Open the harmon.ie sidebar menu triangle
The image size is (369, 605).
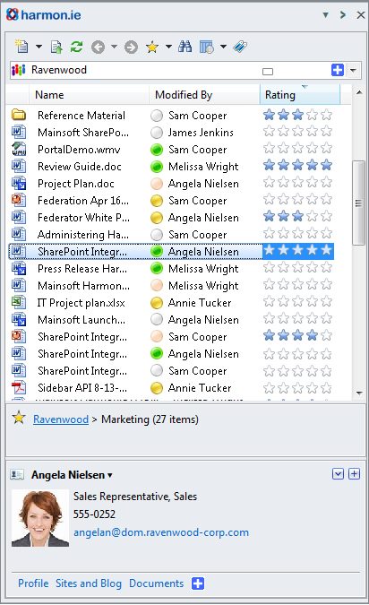tap(326, 15)
